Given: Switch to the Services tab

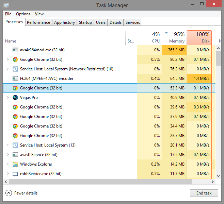Looking at the screenshot, I should 132,22.
